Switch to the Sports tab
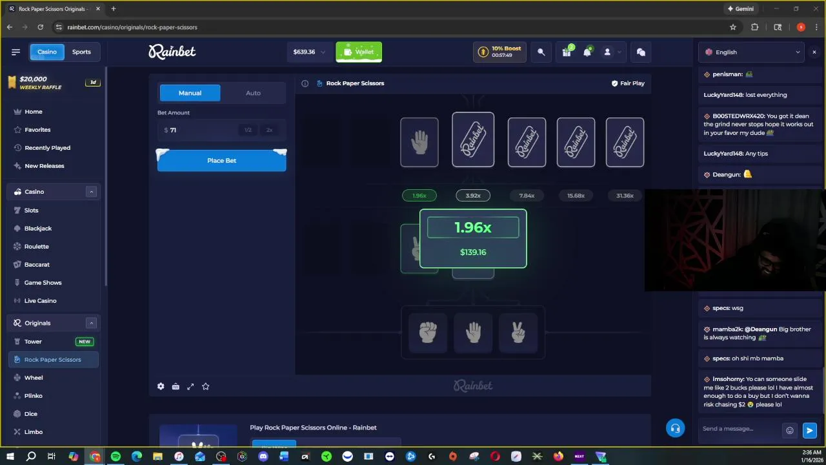 81,52
